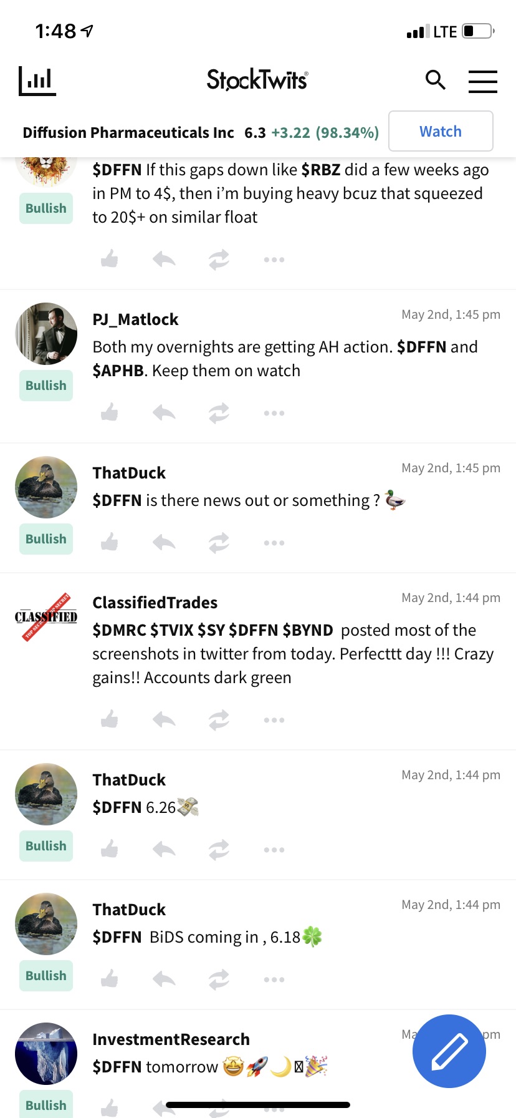The width and height of the screenshot is (516, 1118).
Task: Reshare ThatDuck's news question post
Action: [219, 542]
